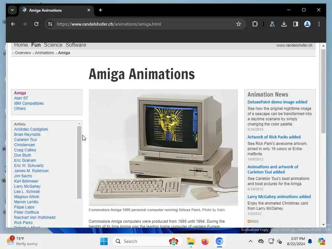Switch to the Amiga Animations tab

coord(57,10)
